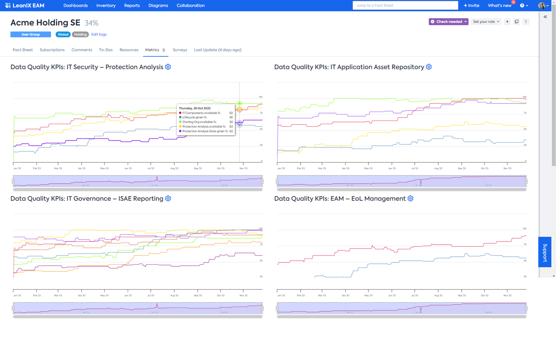Switch to the Resources tab
The height and width of the screenshot is (347, 556).
(x=129, y=50)
